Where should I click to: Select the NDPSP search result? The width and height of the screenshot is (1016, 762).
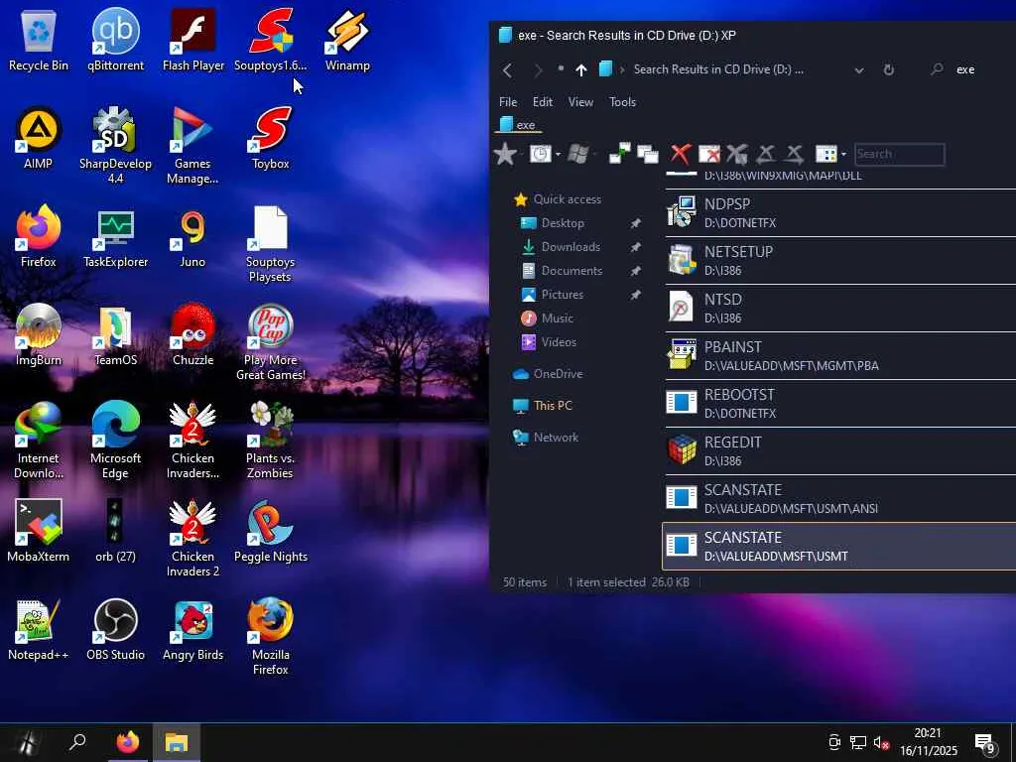tap(840, 212)
